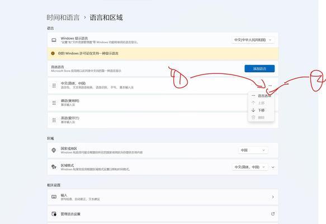Select the drag handle of 德语(奥地利)
The height and width of the screenshot is (224, 326).
[x=54, y=103]
